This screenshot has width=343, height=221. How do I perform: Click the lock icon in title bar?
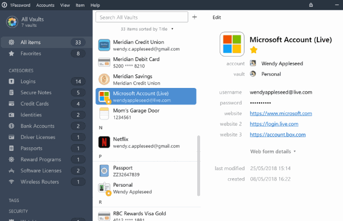coord(311,5)
